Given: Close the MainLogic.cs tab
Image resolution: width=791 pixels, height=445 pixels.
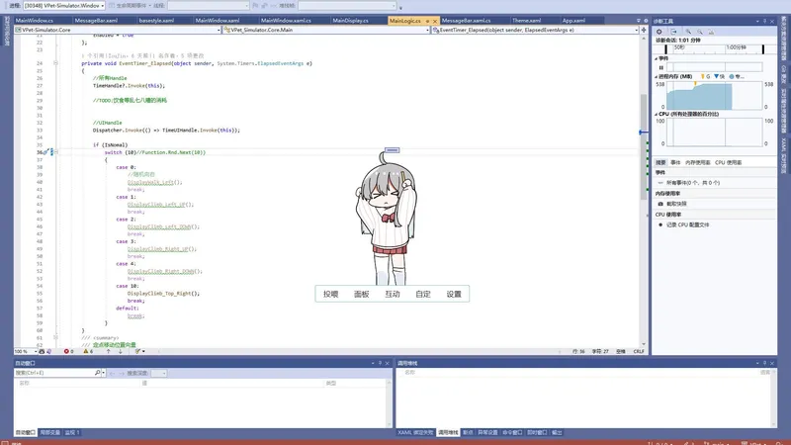Looking at the screenshot, I should coord(435,21).
